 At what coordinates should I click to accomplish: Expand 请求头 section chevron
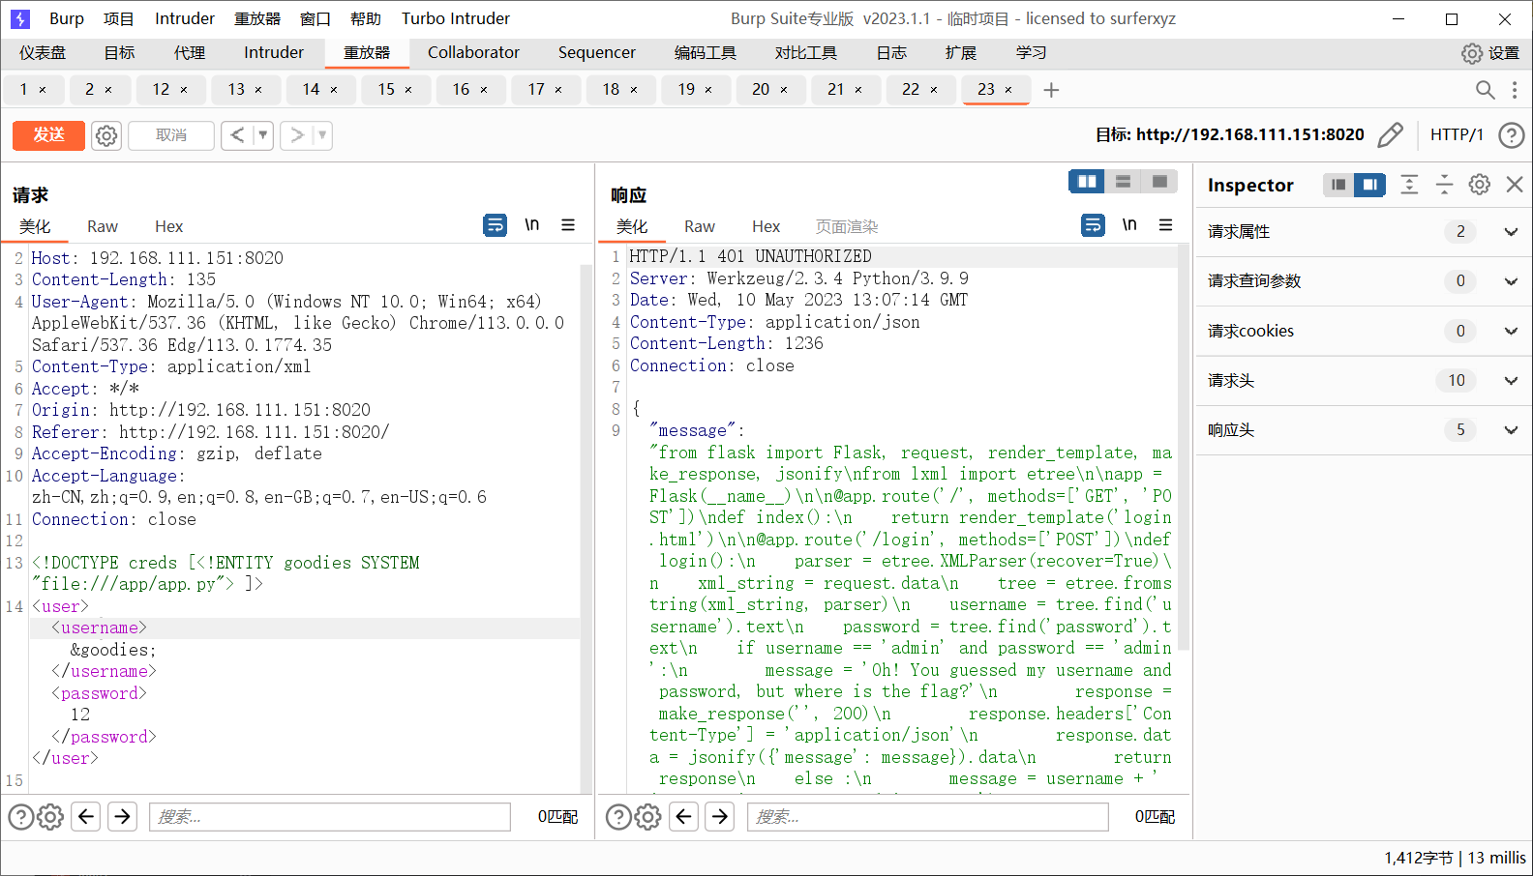(x=1511, y=381)
